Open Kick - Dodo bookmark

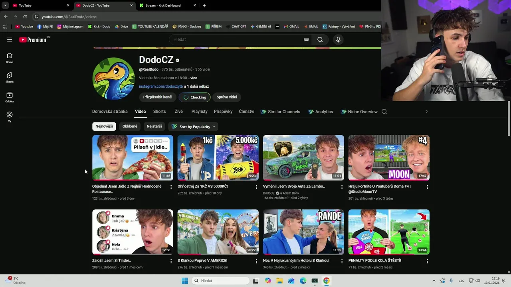pyautogui.click(x=99, y=27)
